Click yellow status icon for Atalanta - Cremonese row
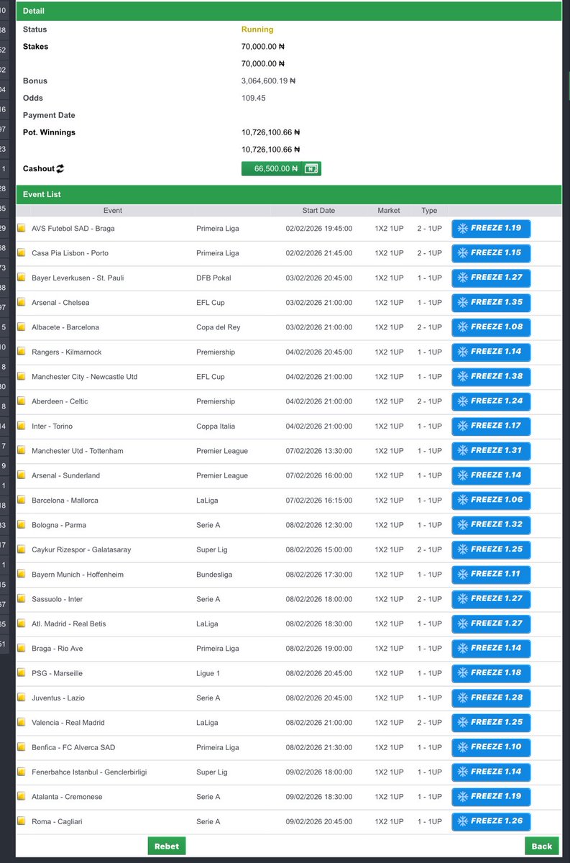Image resolution: width=570 pixels, height=863 pixels. tap(22, 797)
